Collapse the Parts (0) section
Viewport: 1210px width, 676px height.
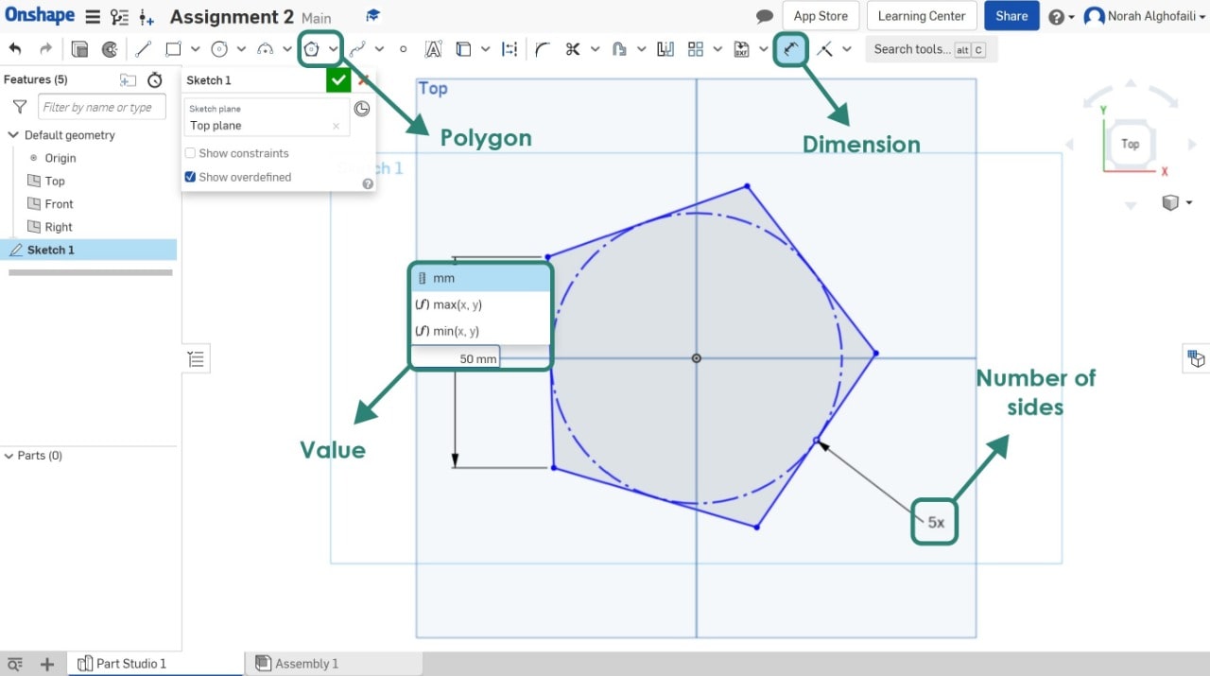pyautogui.click(x=9, y=456)
